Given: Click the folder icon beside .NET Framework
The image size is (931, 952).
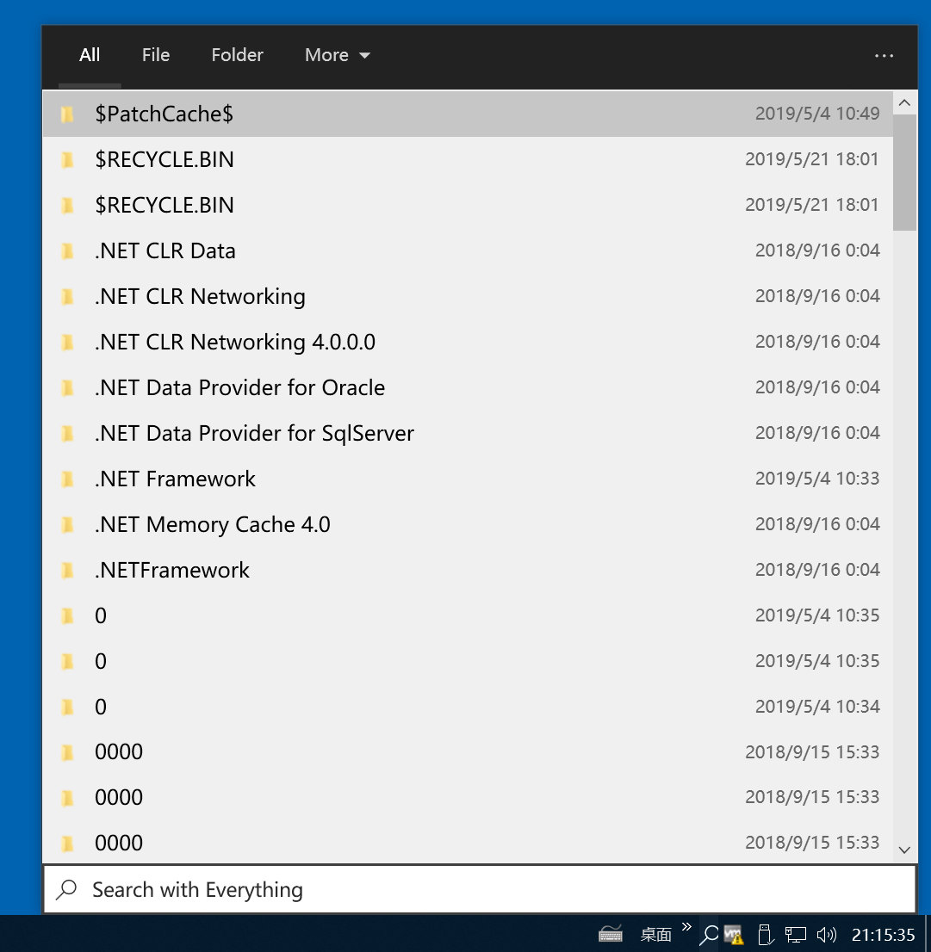Looking at the screenshot, I should [68, 479].
